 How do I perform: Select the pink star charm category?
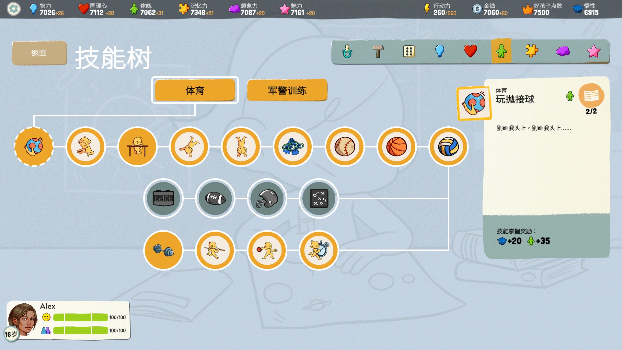[593, 51]
